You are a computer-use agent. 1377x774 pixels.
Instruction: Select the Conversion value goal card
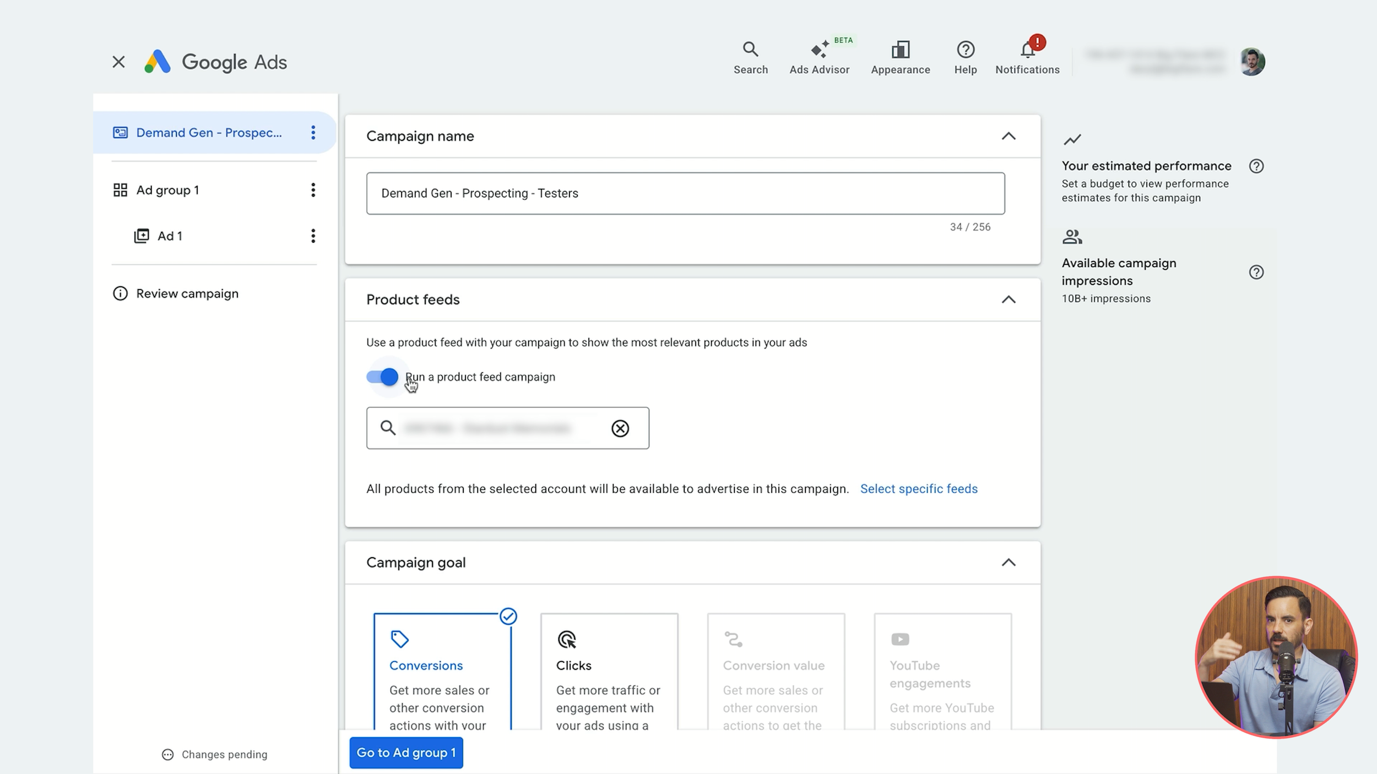pos(776,673)
